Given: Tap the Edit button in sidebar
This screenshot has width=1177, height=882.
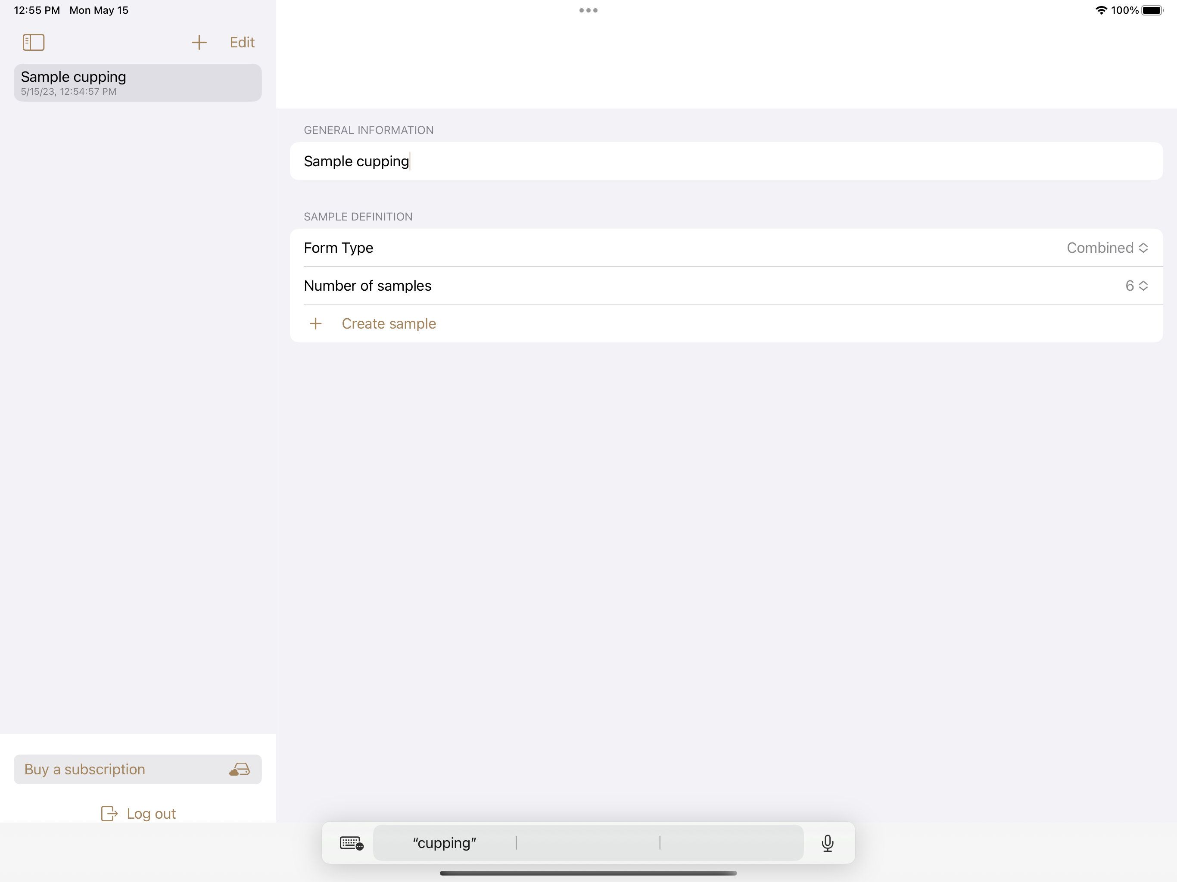Looking at the screenshot, I should (242, 43).
